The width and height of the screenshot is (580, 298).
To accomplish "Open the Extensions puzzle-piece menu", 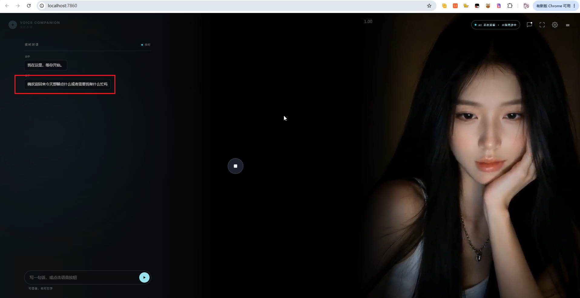I will [x=510, y=6].
